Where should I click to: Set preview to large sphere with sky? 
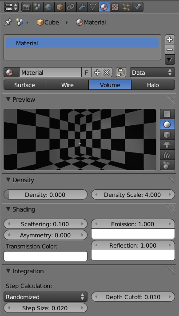coord(167,165)
